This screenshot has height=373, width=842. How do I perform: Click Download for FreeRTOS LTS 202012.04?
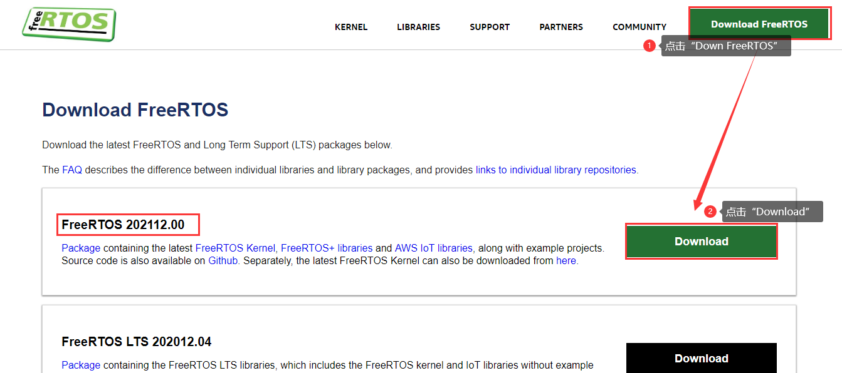[x=702, y=358]
